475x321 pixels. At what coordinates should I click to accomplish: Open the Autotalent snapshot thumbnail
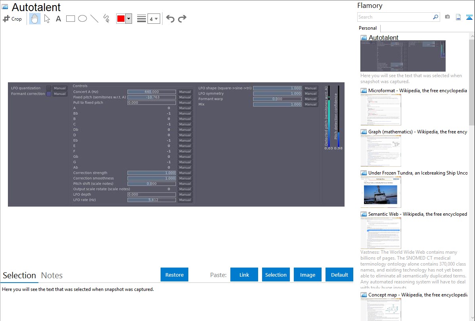[403, 56]
